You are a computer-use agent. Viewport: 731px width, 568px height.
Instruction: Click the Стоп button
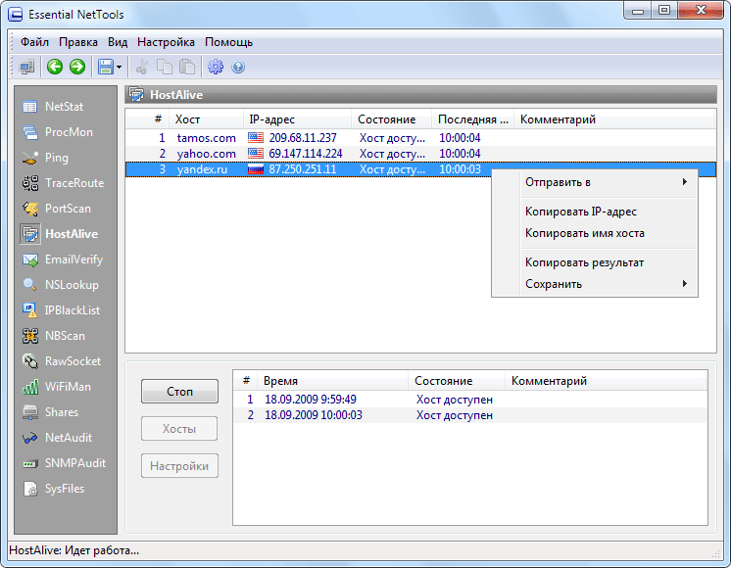[179, 392]
